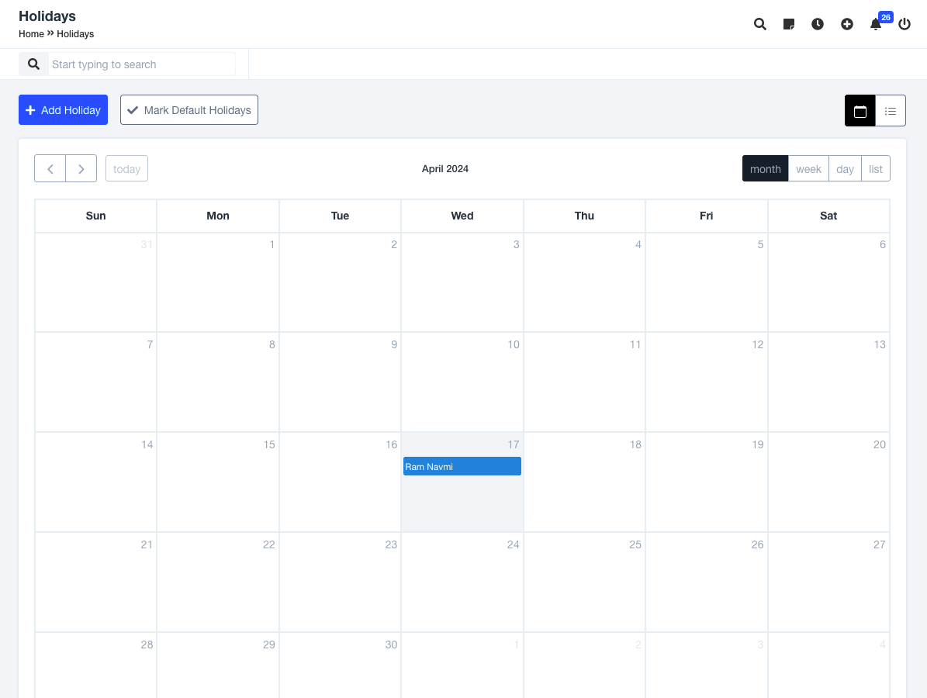Click the power logout icon
The height and width of the screenshot is (698, 927).
[x=905, y=24]
